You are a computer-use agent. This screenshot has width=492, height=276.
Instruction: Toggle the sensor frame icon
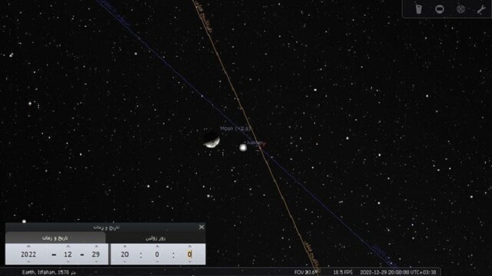tap(439, 9)
